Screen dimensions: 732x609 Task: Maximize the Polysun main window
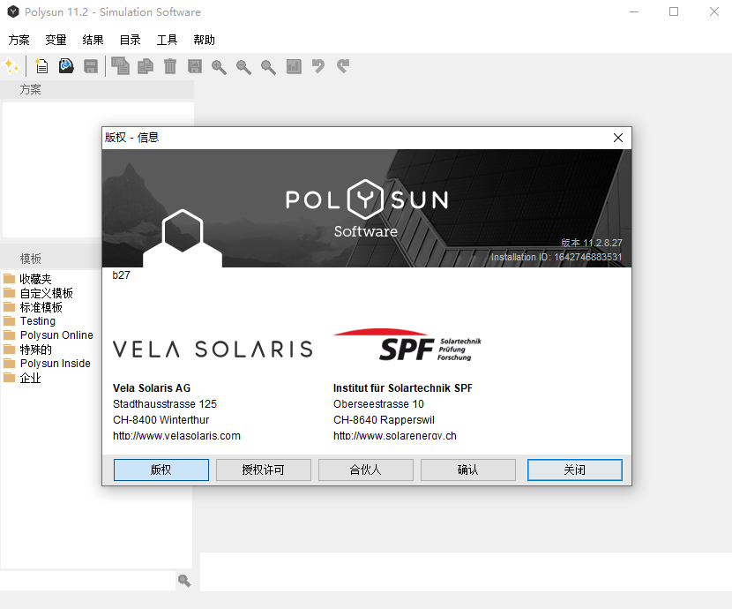[x=674, y=11]
